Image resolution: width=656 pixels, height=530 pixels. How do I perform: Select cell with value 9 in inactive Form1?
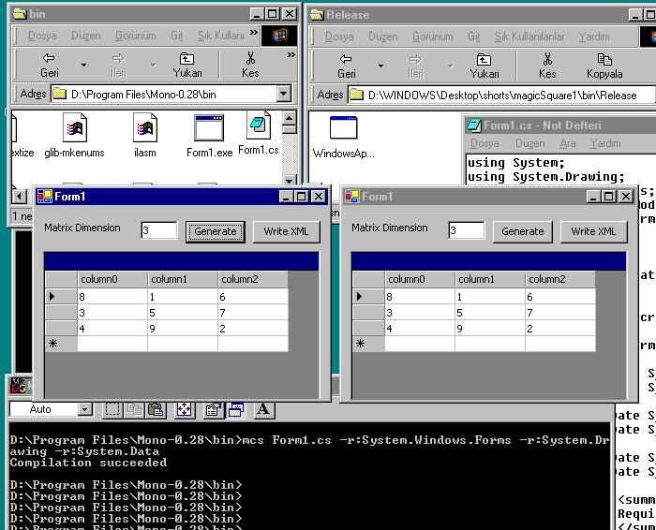point(490,329)
